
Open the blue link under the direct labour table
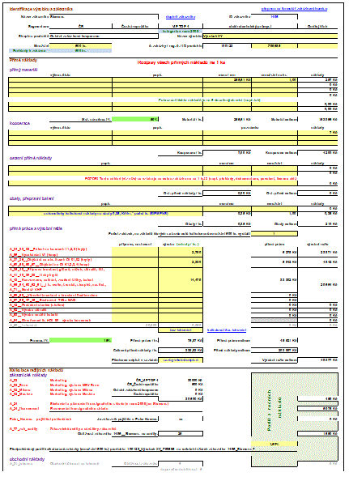(x=227, y=330)
